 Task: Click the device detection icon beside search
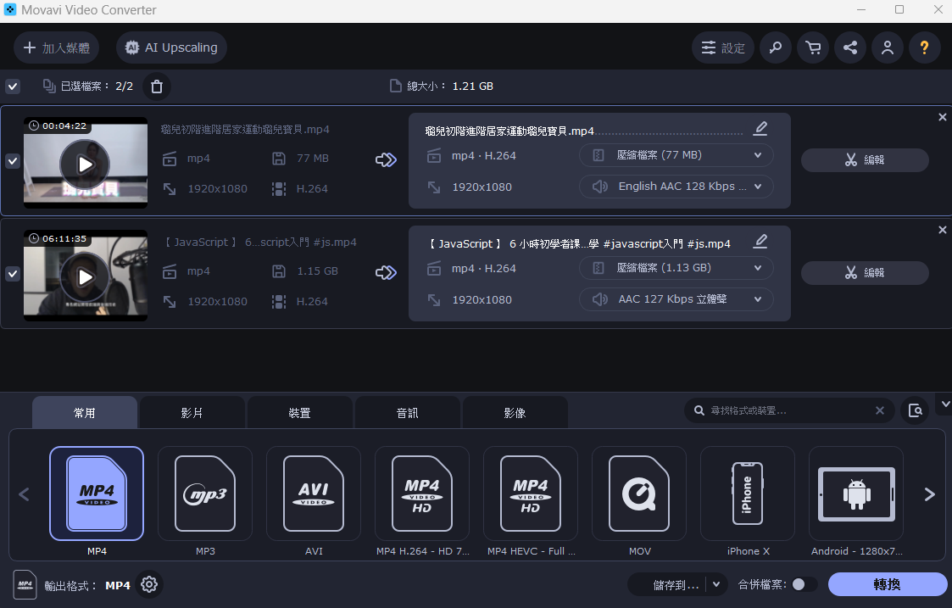point(915,410)
